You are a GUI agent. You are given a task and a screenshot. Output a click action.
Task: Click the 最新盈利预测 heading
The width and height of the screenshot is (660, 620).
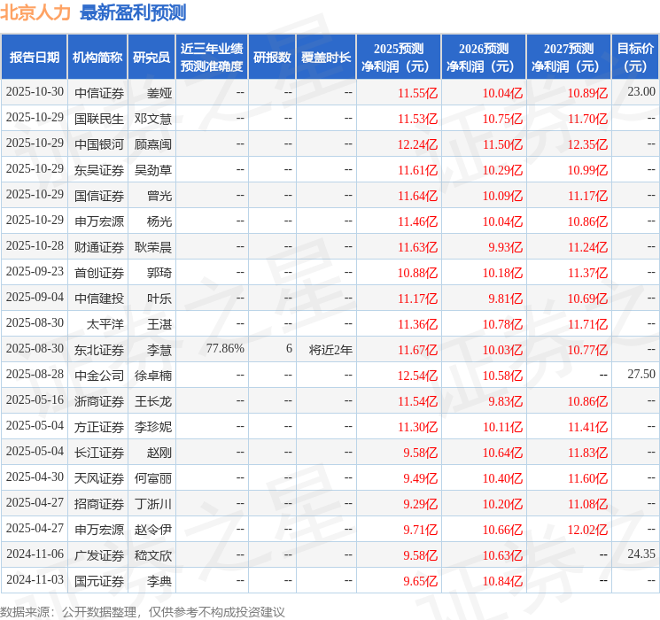133,12
